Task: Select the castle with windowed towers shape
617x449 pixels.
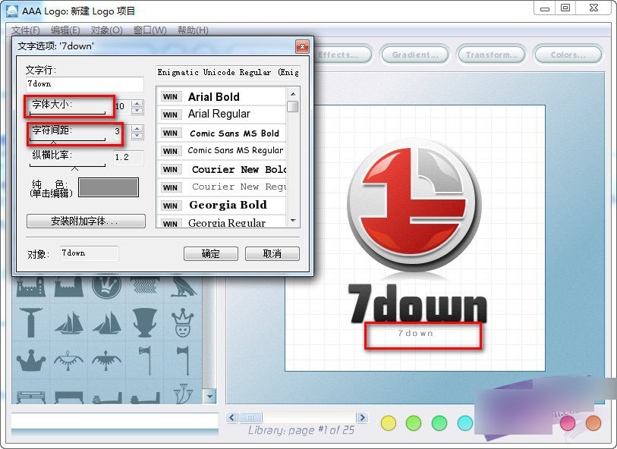Action: tap(31, 286)
